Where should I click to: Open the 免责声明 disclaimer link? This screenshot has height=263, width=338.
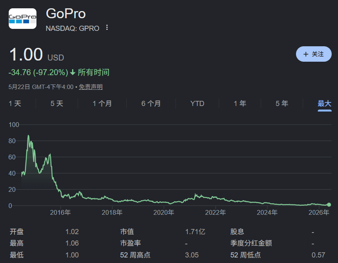click(91, 87)
